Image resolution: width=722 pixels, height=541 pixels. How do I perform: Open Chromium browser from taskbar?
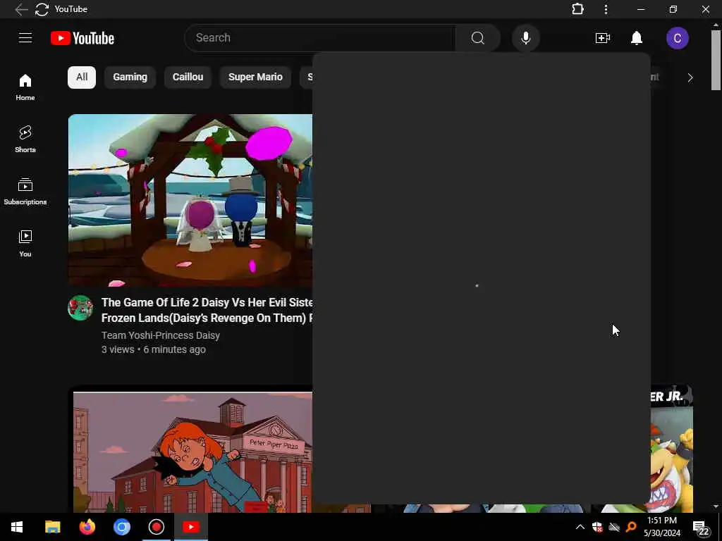tap(122, 527)
